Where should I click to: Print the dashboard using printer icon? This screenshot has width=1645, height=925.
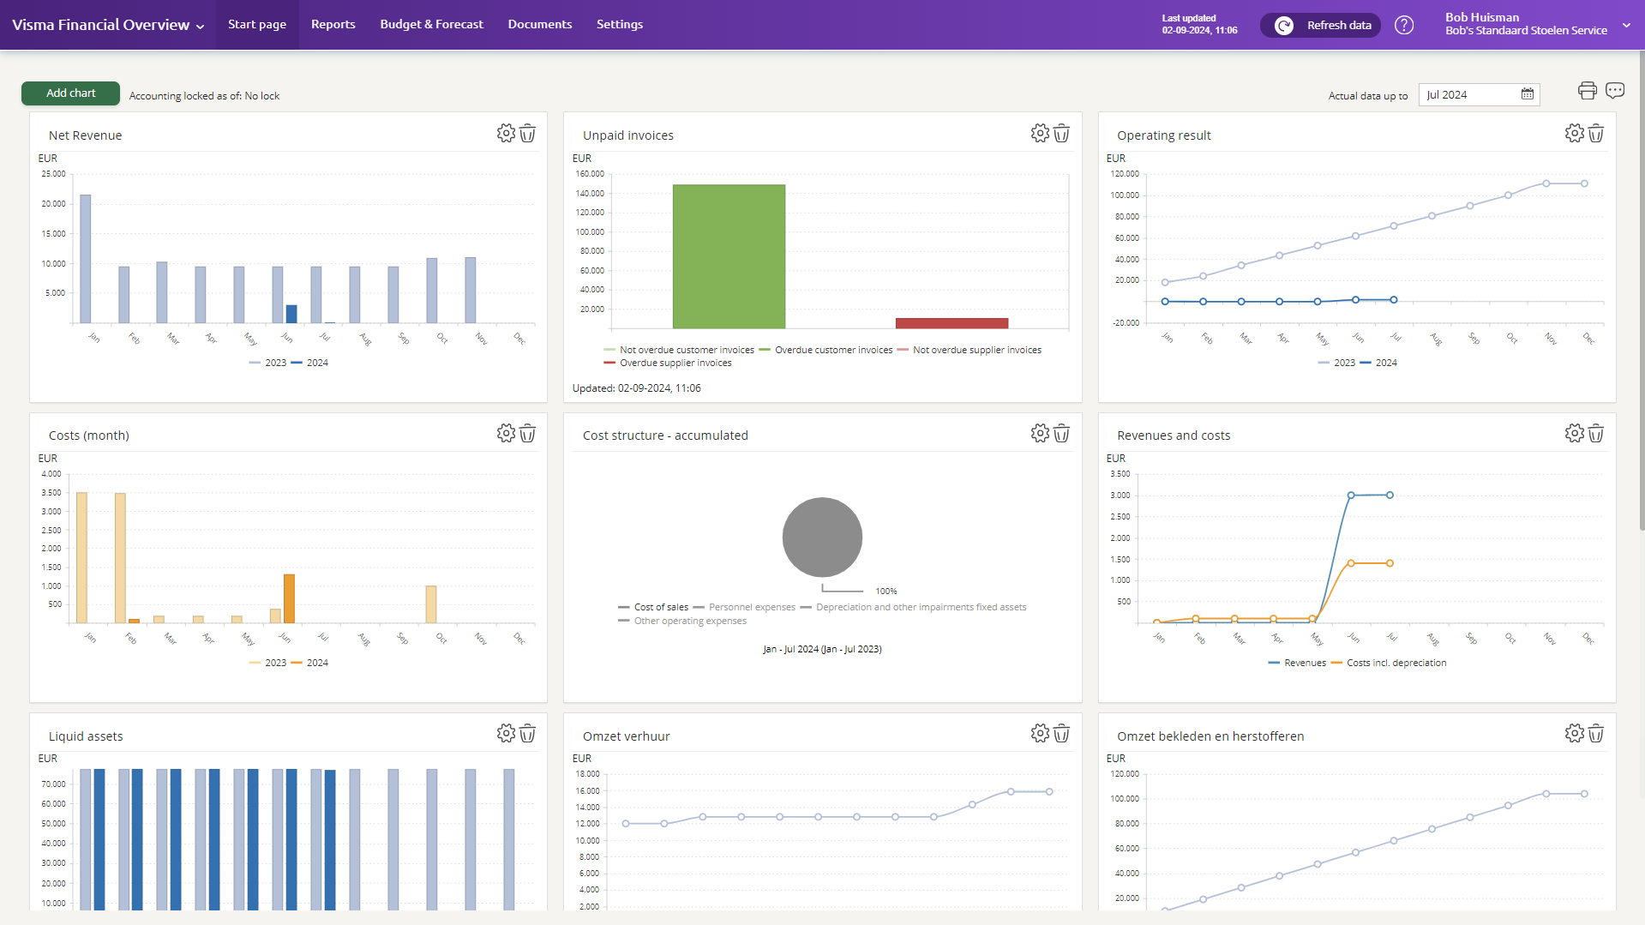coord(1588,91)
